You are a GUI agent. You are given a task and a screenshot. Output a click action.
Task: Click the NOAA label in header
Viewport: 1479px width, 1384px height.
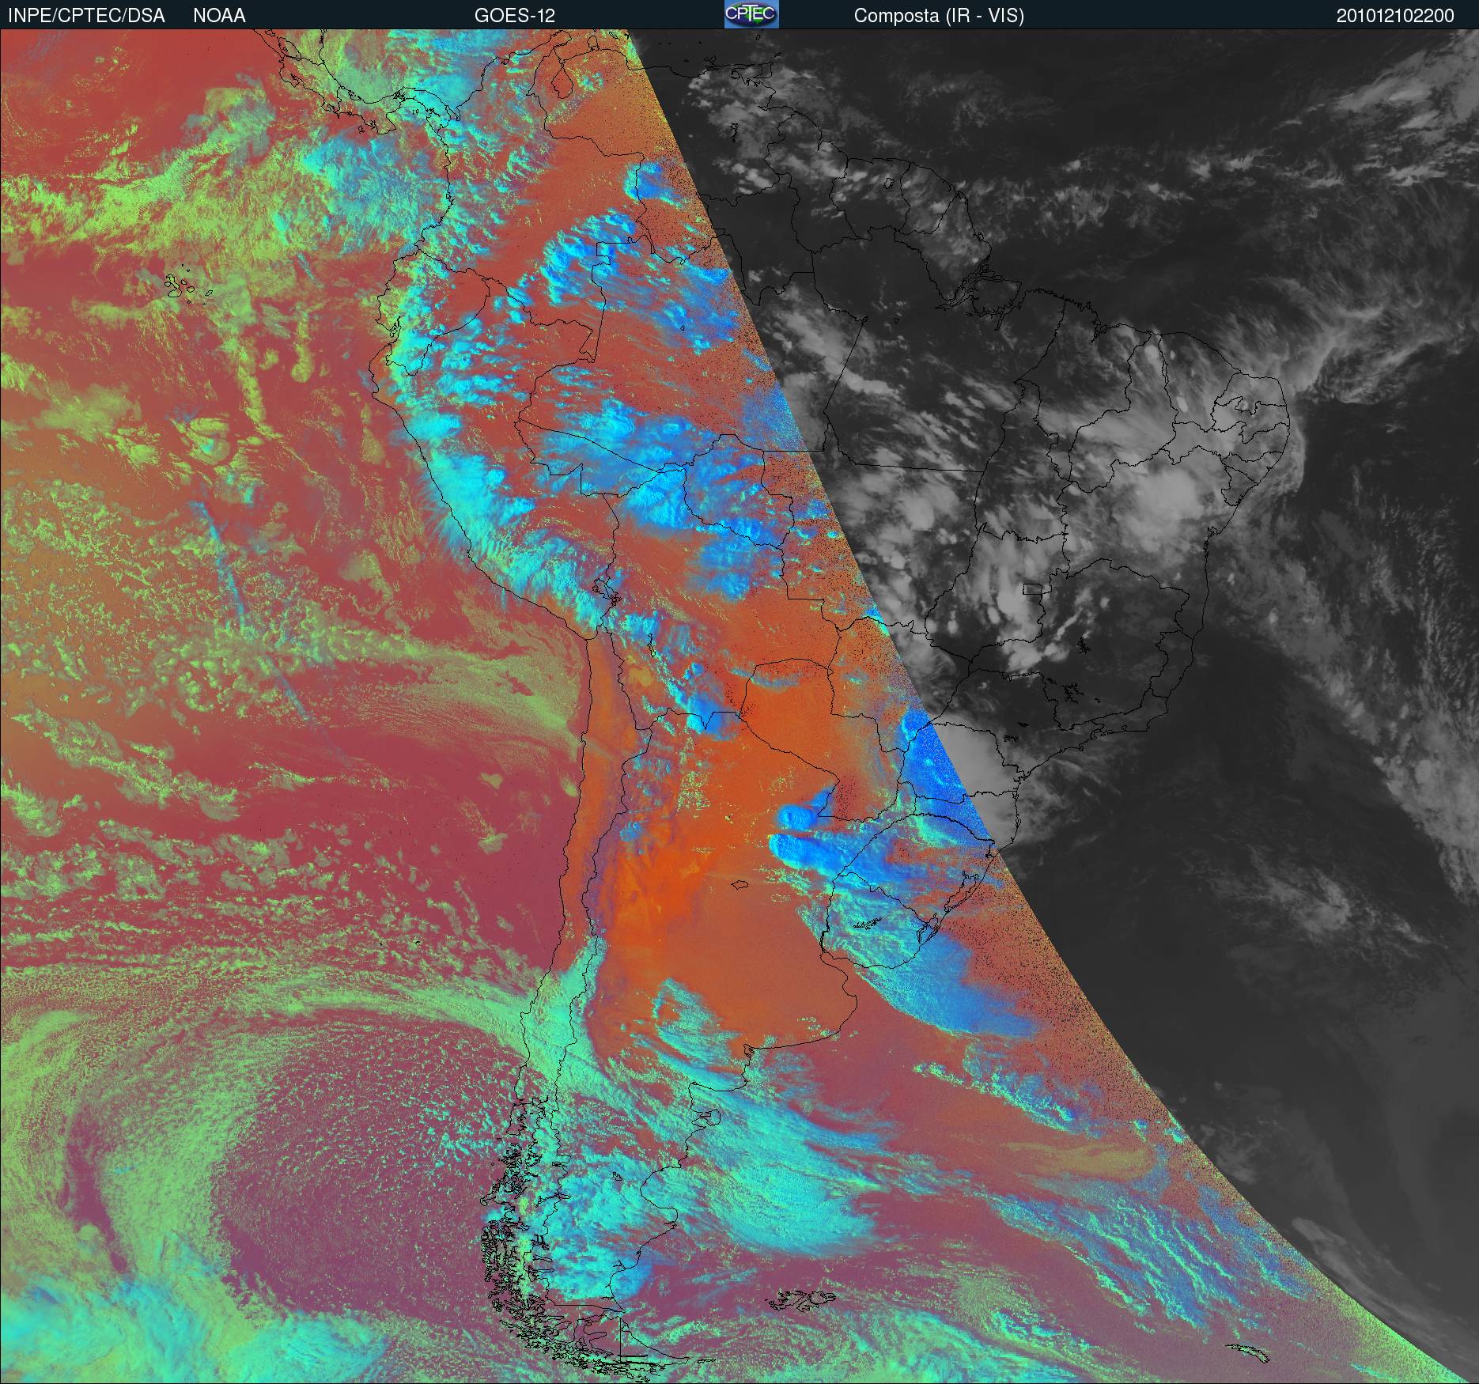tap(219, 15)
